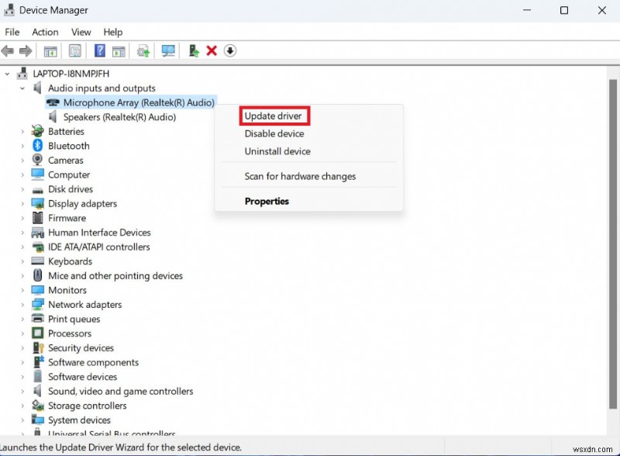The height and width of the screenshot is (456, 620).
Task: Click the Monitors category icon
Action: click(37, 290)
